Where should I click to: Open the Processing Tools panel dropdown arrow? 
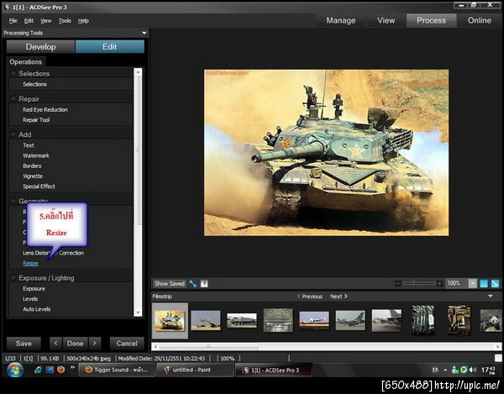tap(144, 33)
